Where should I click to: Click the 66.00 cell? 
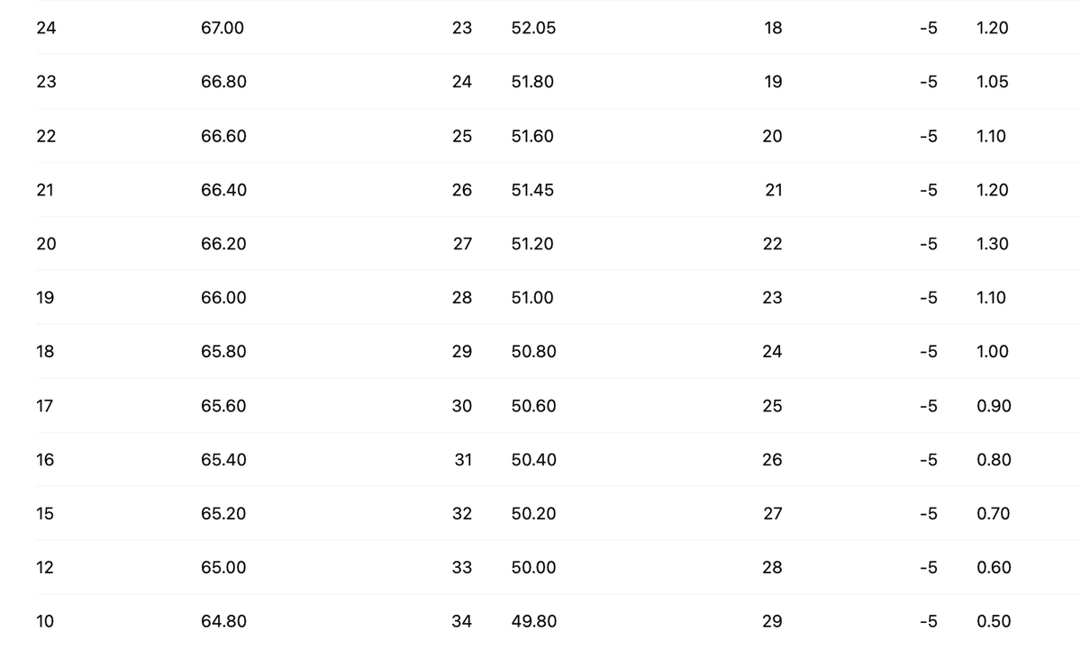pyautogui.click(x=223, y=298)
